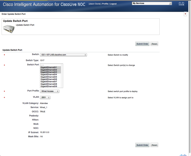Pick GigabitEthernet0/5 from Switch Port list
Screen dimensions: 191x156
point(49,77)
